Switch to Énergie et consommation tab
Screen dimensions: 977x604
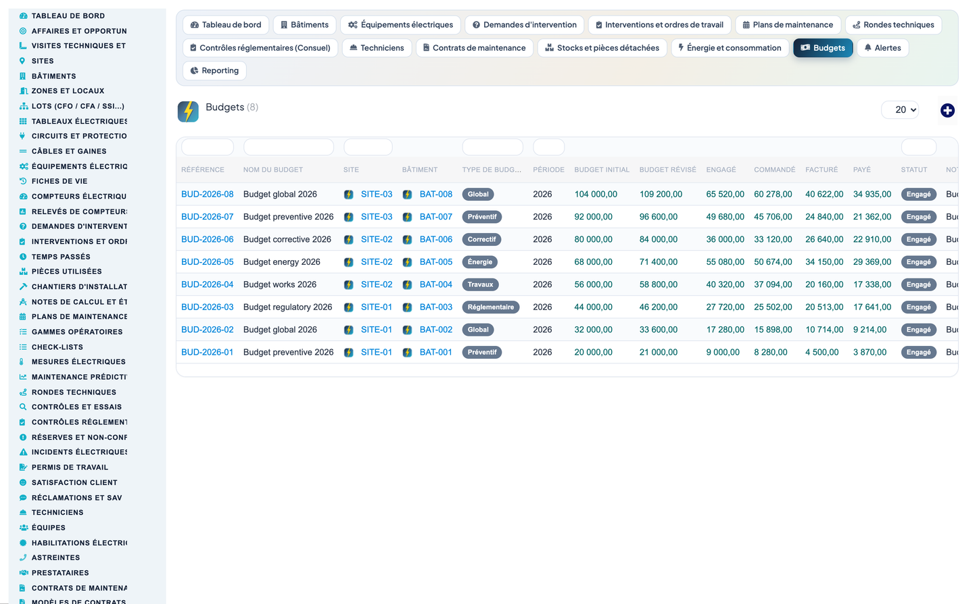(730, 48)
